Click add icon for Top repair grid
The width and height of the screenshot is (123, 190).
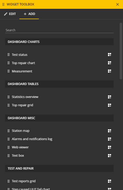click(109, 105)
